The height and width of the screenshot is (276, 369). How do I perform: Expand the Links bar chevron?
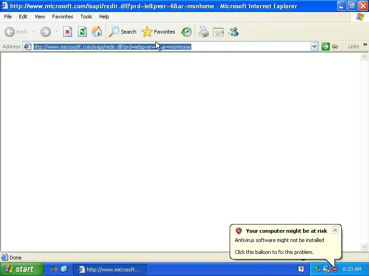365,45
